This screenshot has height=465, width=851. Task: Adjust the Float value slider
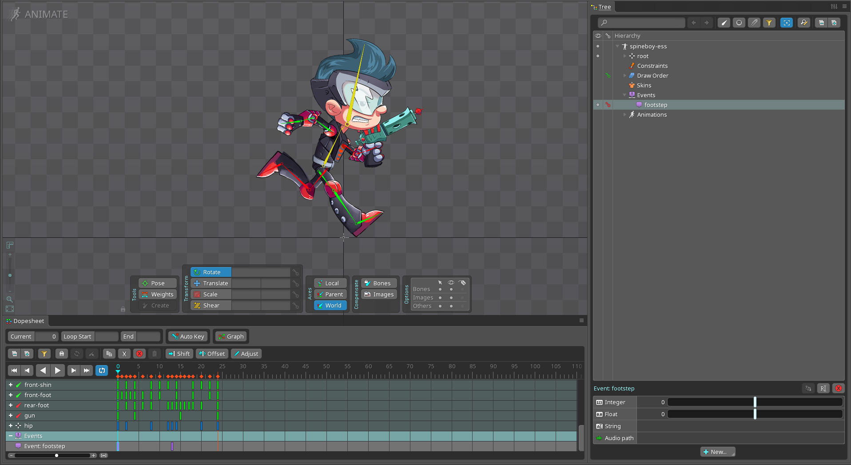(x=755, y=414)
